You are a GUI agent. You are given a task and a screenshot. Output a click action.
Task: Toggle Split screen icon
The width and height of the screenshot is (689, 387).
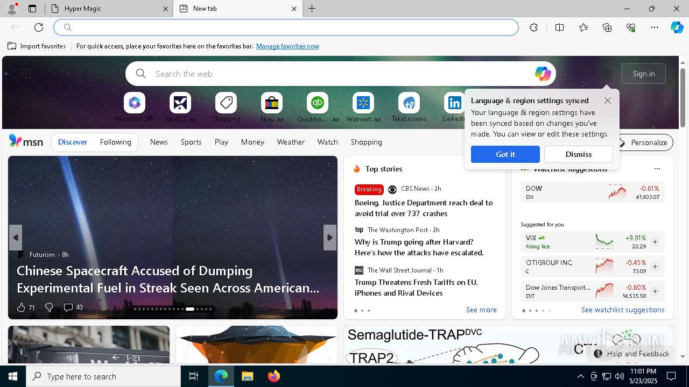[559, 27]
